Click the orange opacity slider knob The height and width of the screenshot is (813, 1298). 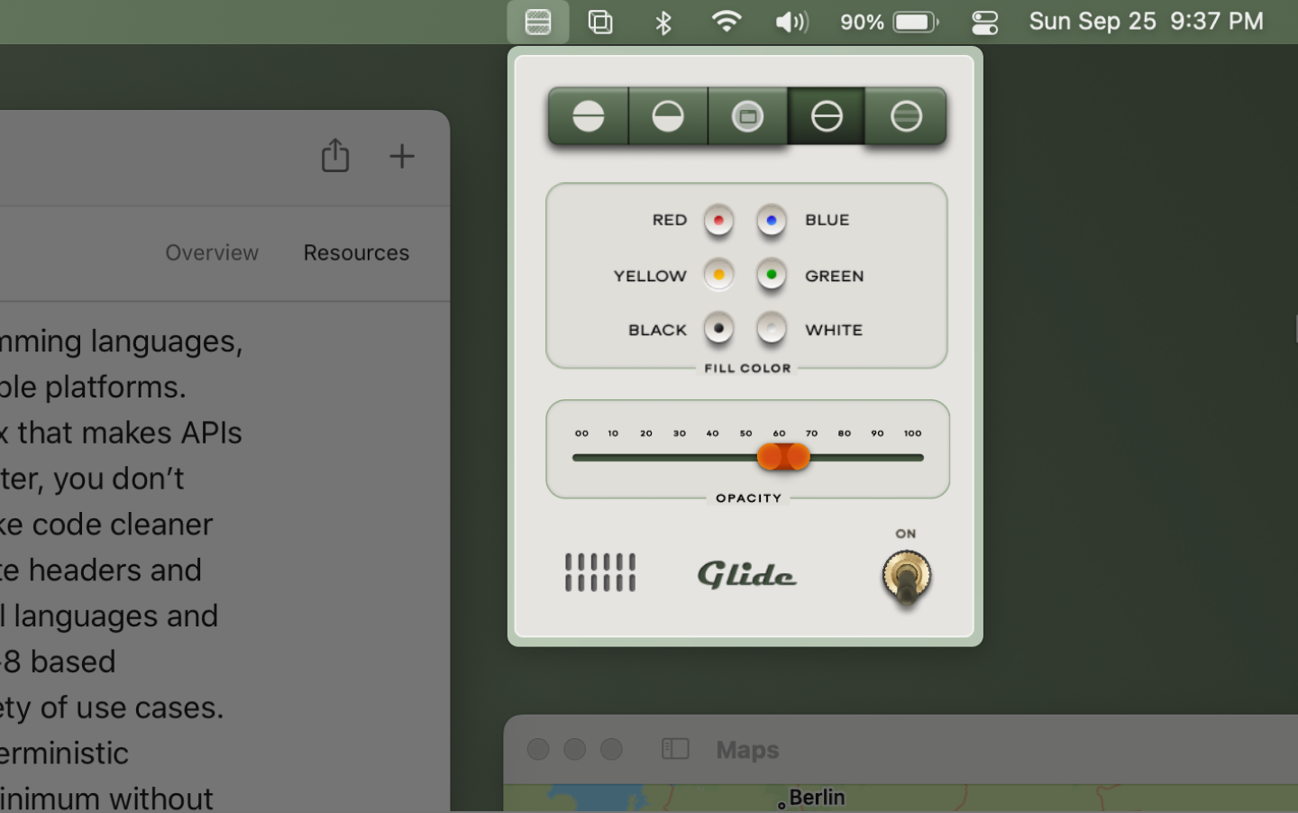pos(783,457)
